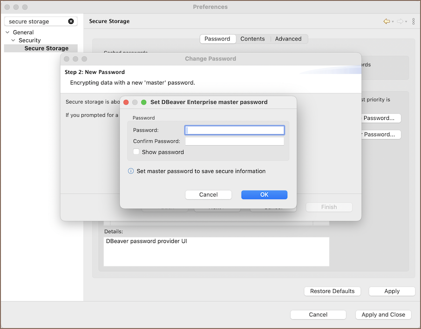Collapse the General tree node

(7, 32)
